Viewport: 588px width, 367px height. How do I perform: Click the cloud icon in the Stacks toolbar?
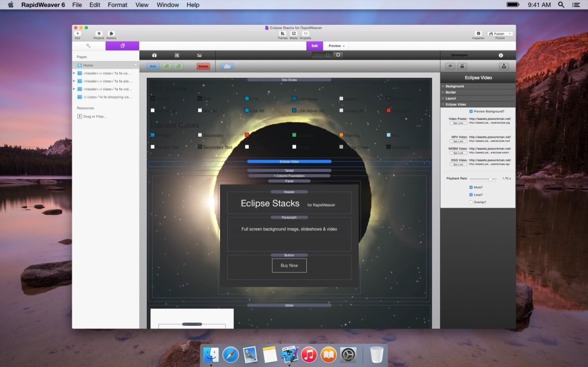(x=226, y=66)
